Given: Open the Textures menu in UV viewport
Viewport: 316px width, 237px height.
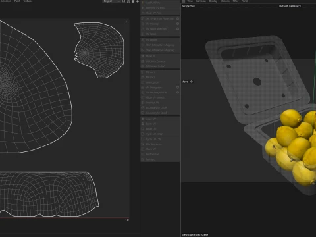Looking at the screenshot, I should pos(28,1).
